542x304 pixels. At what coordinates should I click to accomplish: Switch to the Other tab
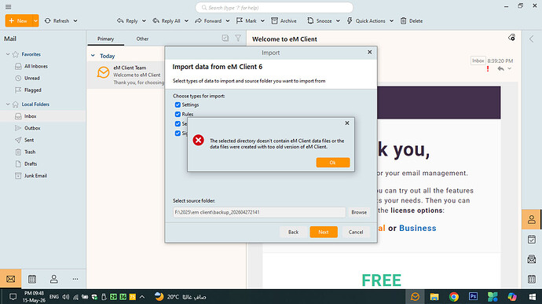pyautogui.click(x=142, y=38)
